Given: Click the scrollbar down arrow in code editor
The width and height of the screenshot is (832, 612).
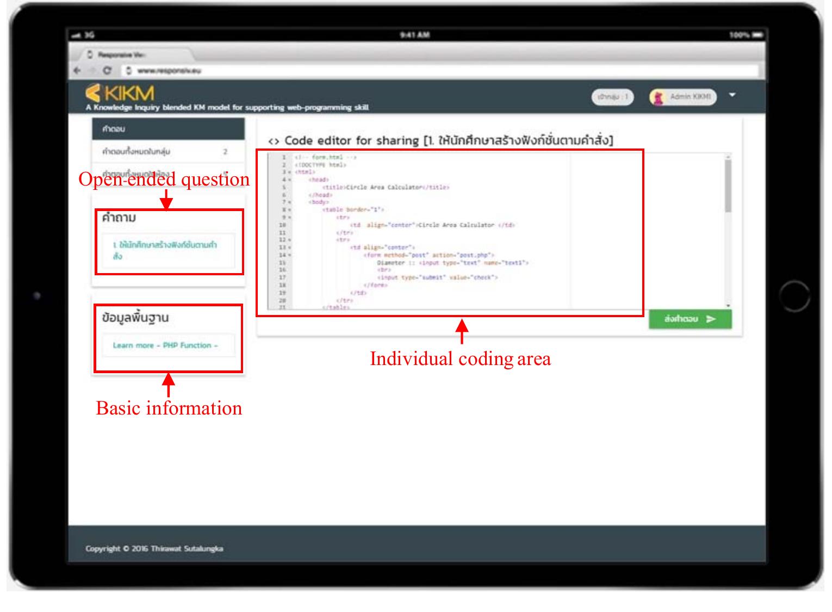Looking at the screenshot, I should pos(728,306).
